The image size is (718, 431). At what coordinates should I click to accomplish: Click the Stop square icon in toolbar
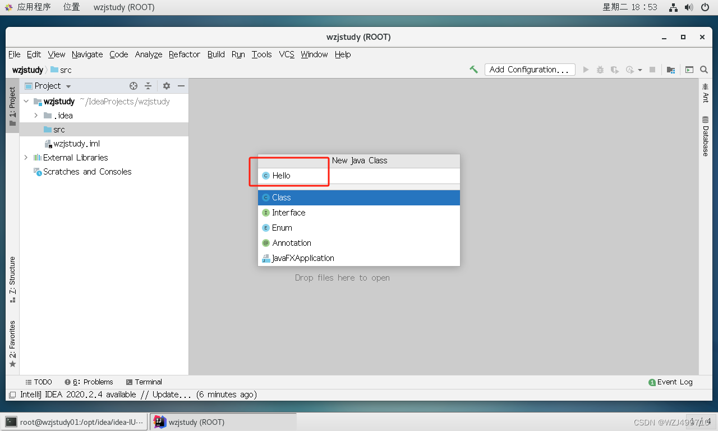click(652, 70)
